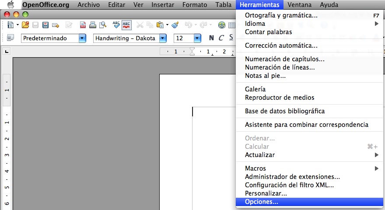
Task: Choose Numeración de líneas... menu entry
Action: 309,67
